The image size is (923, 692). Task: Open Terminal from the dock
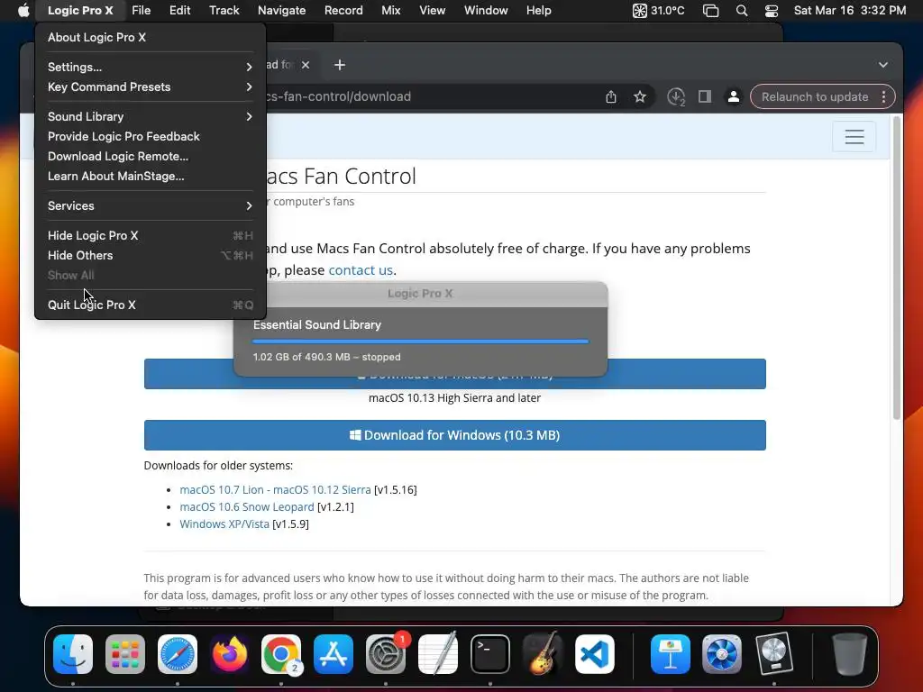490,654
